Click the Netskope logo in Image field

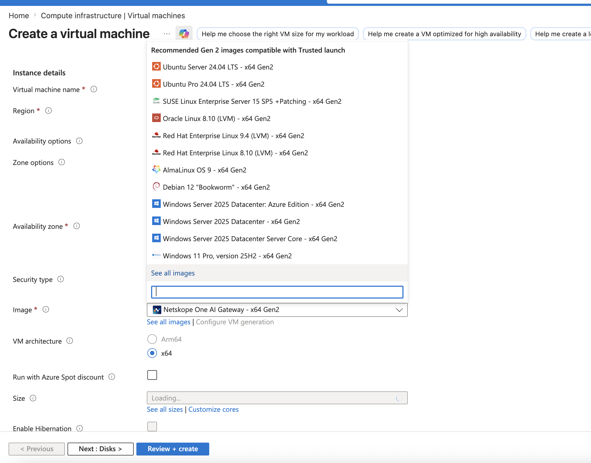coord(157,310)
